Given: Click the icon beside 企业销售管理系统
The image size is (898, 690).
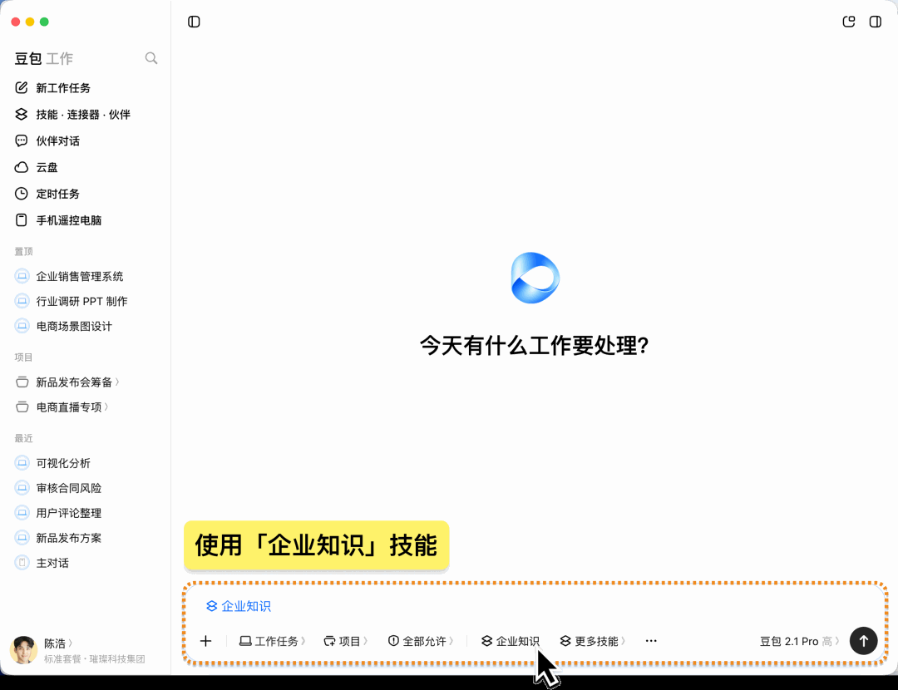Looking at the screenshot, I should [x=22, y=277].
